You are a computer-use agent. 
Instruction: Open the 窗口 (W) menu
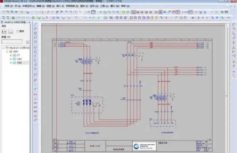(x=115, y=6)
